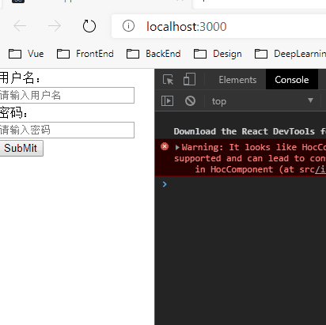Click the browser forward arrow
This screenshot has height=325, width=326.
tap(55, 26)
